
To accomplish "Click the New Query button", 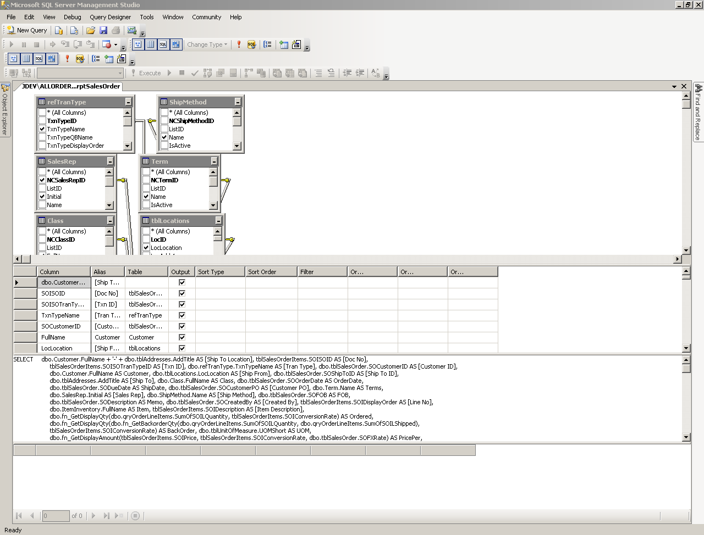I will [x=27, y=31].
